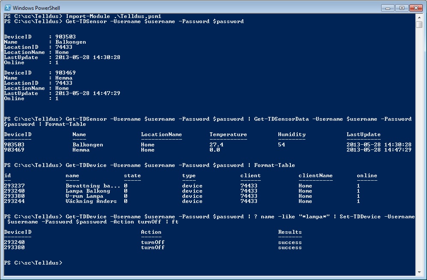Image resolution: width=427 pixels, height=280 pixels.
Task: Click 'success' in the 293380 row
Action: point(290,247)
